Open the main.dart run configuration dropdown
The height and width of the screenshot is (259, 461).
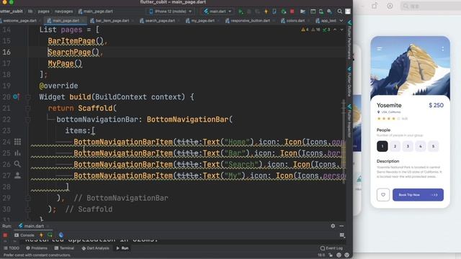tap(218, 12)
